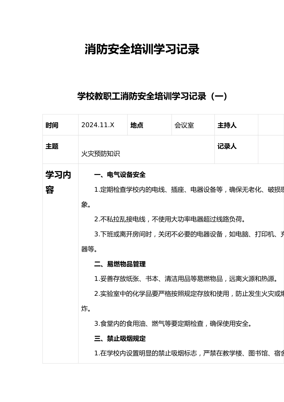
Task: Click the 时间 header cell
Action: [x=60, y=125]
